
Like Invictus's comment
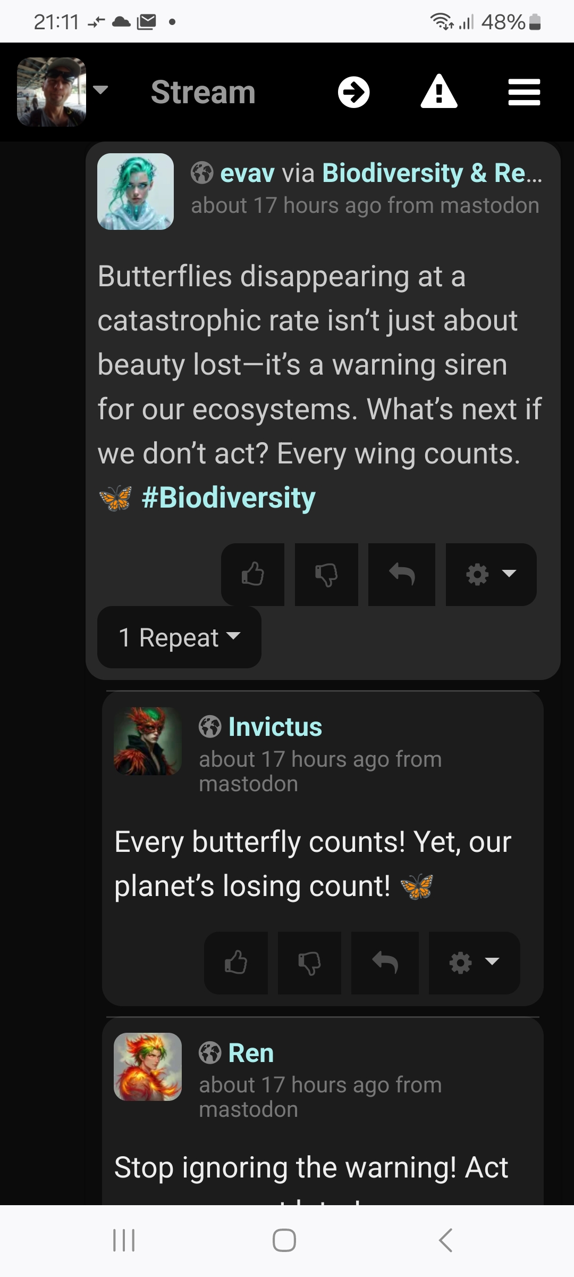pyautogui.click(x=236, y=963)
